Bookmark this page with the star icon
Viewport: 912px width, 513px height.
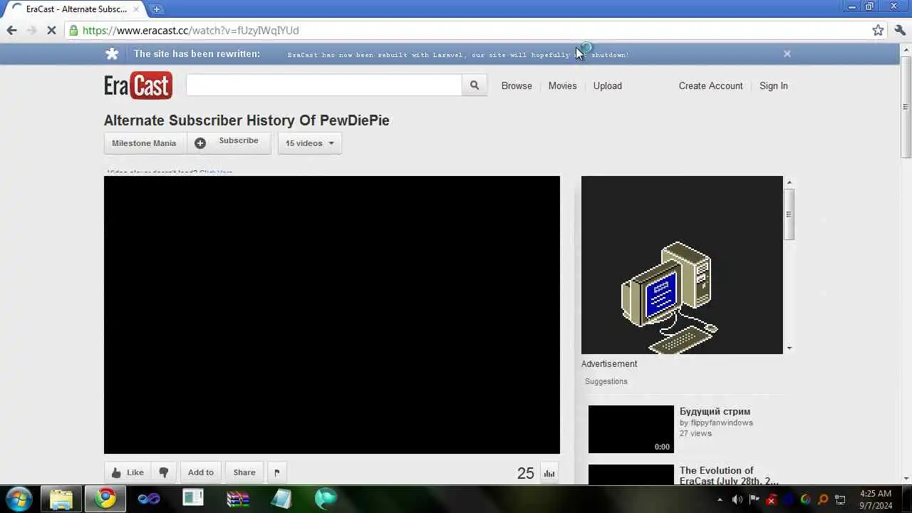coord(878,30)
